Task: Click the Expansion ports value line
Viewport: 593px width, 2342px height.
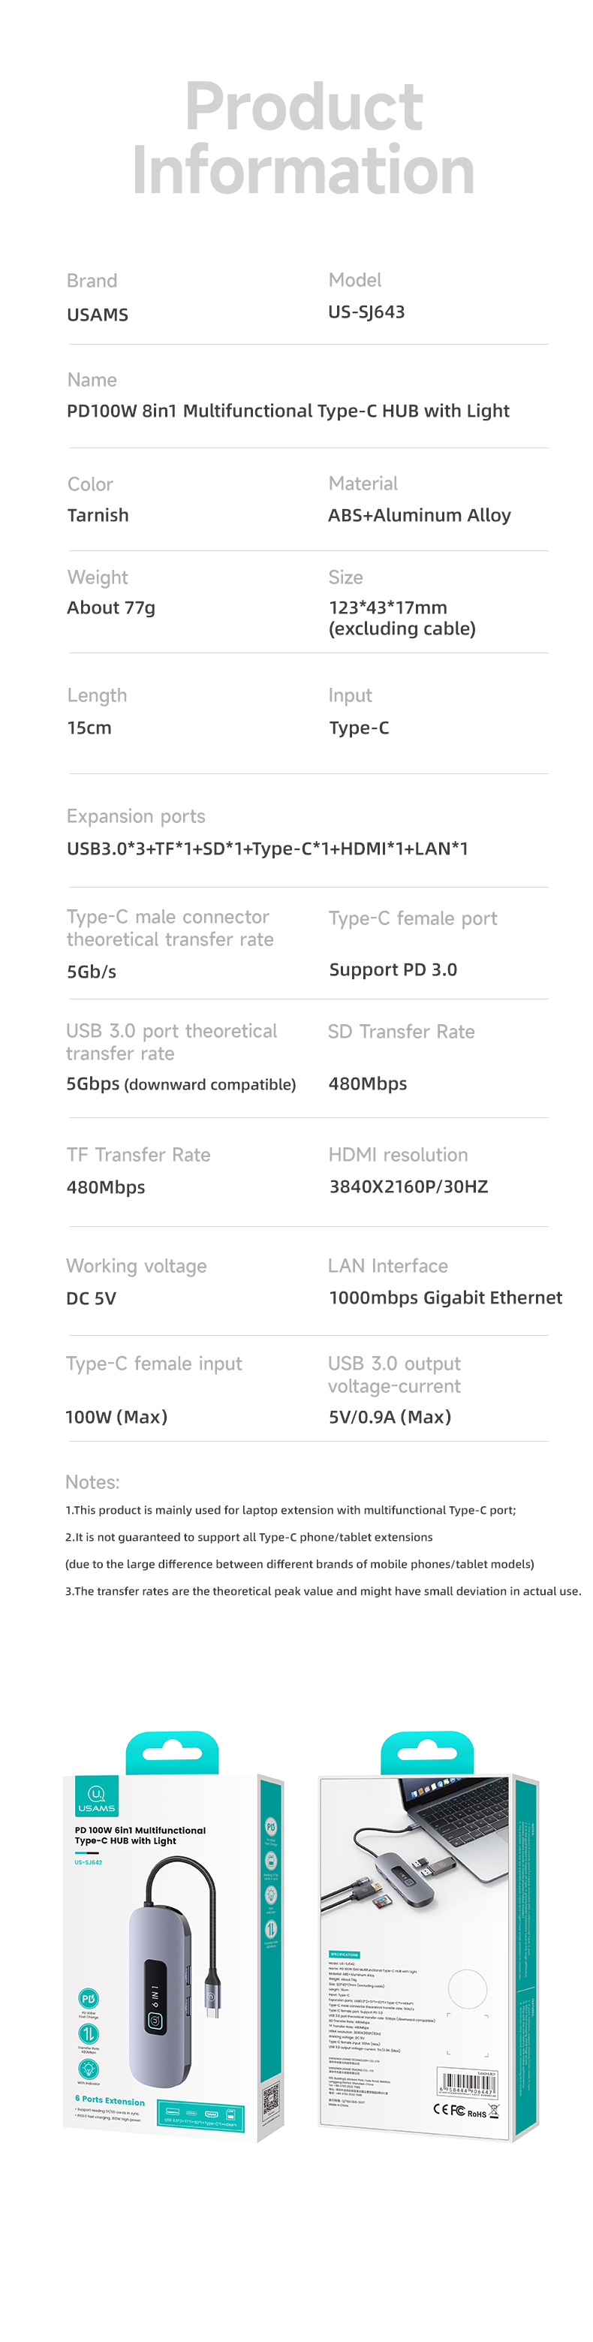Action: (267, 848)
